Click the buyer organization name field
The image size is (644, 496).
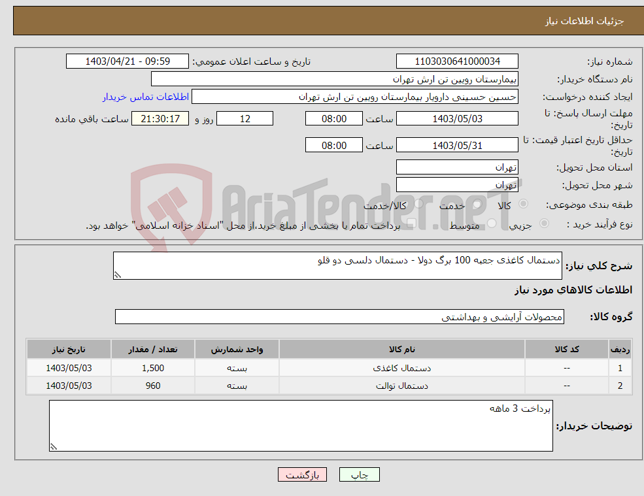click(x=335, y=79)
